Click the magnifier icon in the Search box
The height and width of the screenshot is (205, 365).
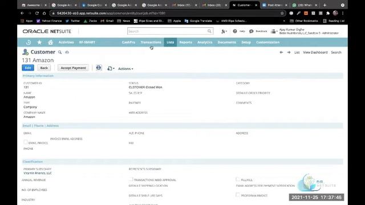[x=209, y=31]
